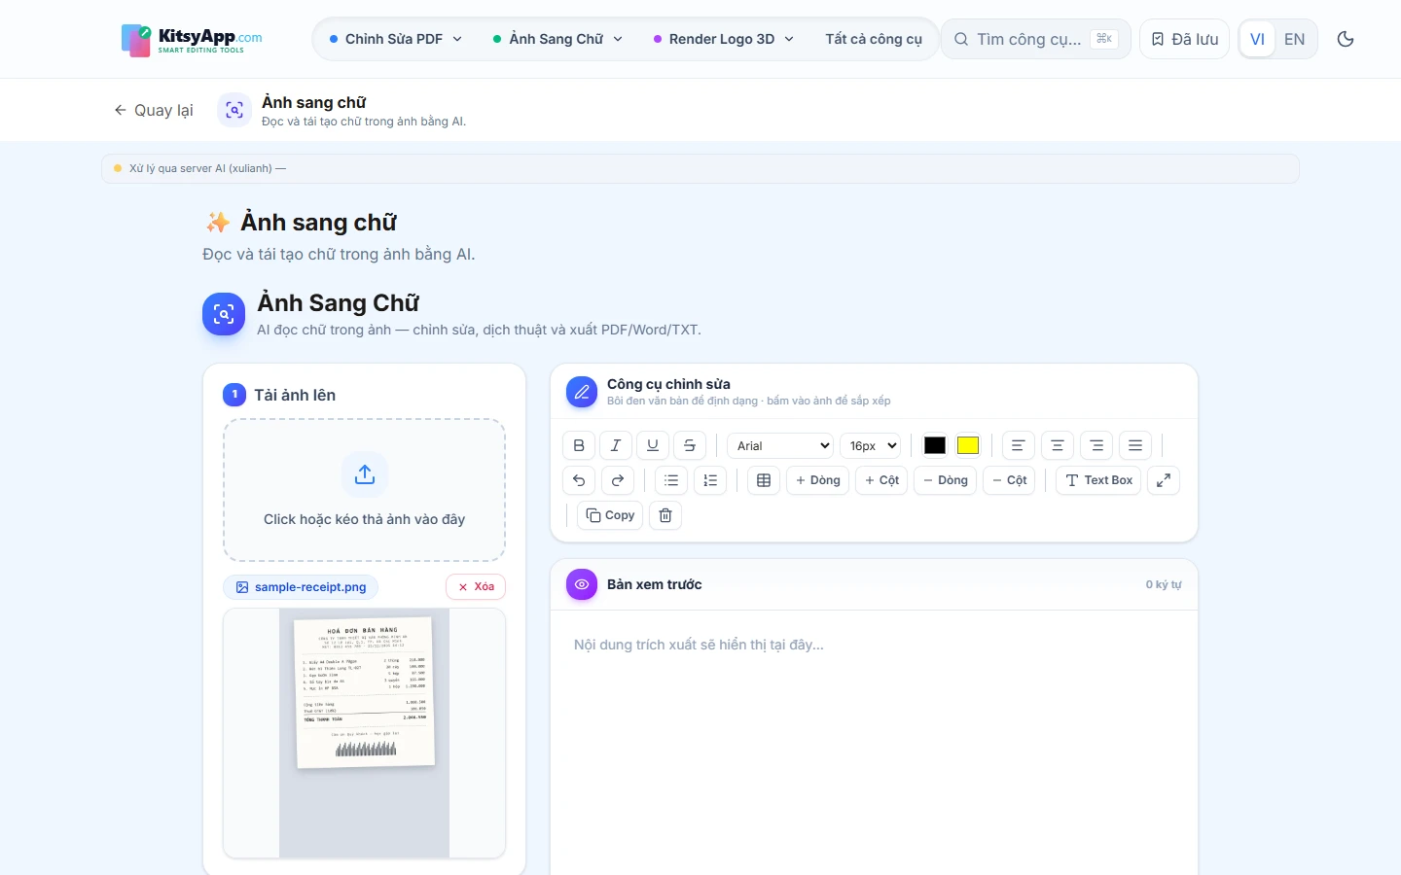Screen dimensions: 1401x875
Task: Insert a Text Box
Action: pyautogui.click(x=1098, y=480)
